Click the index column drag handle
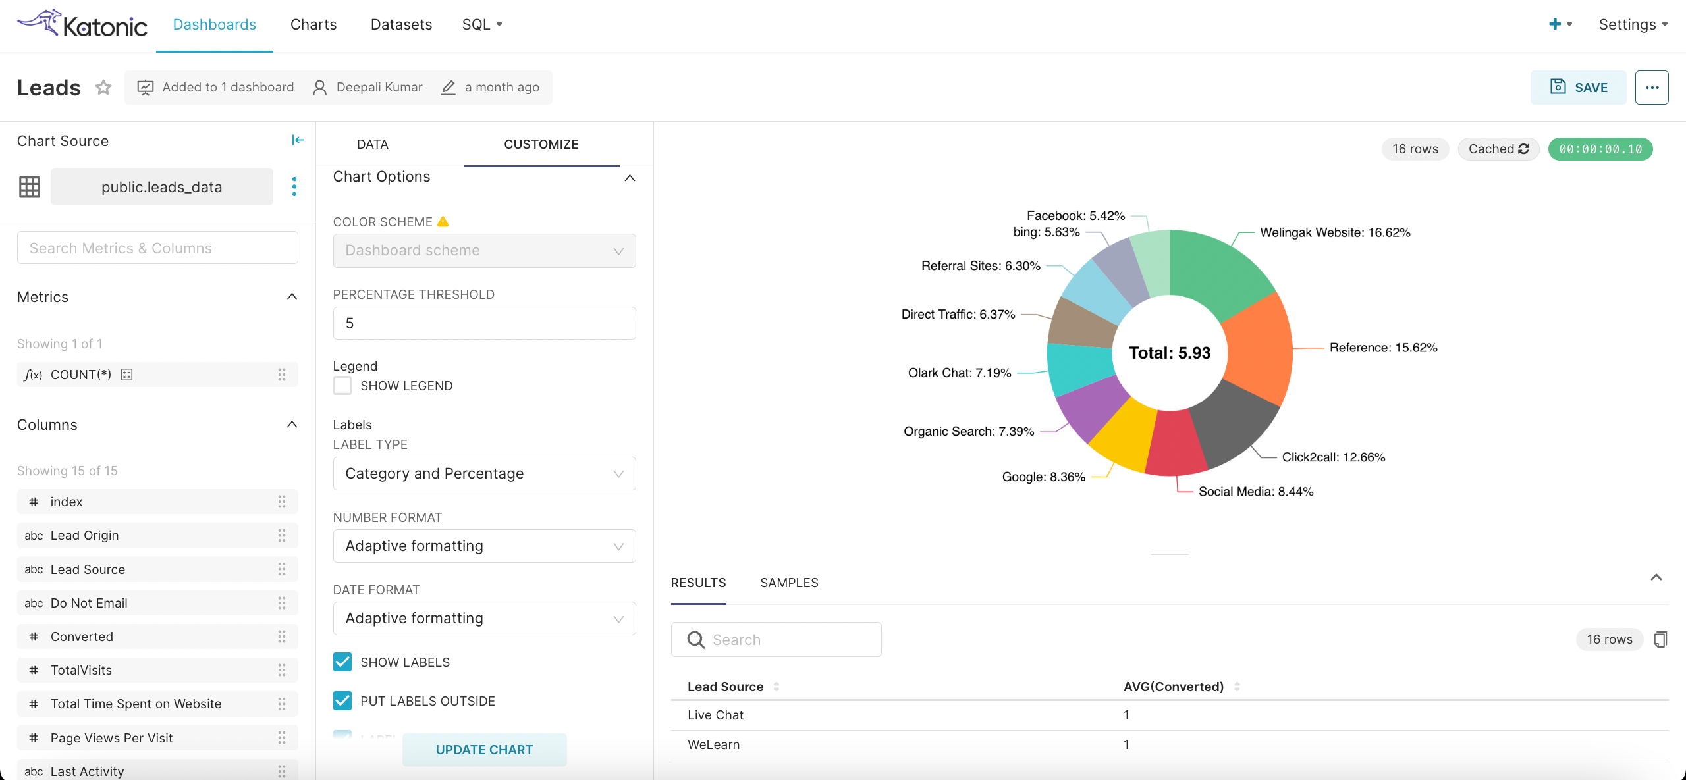The width and height of the screenshot is (1686, 780). (282, 502)
